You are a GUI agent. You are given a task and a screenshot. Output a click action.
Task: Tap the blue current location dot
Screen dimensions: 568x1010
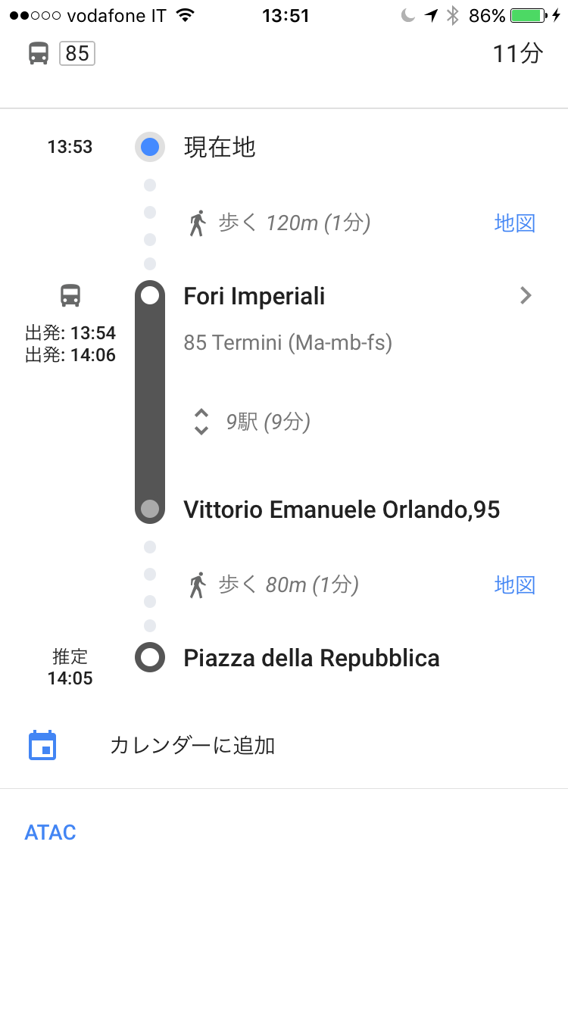pyautogui.click(x=150, y=147)
